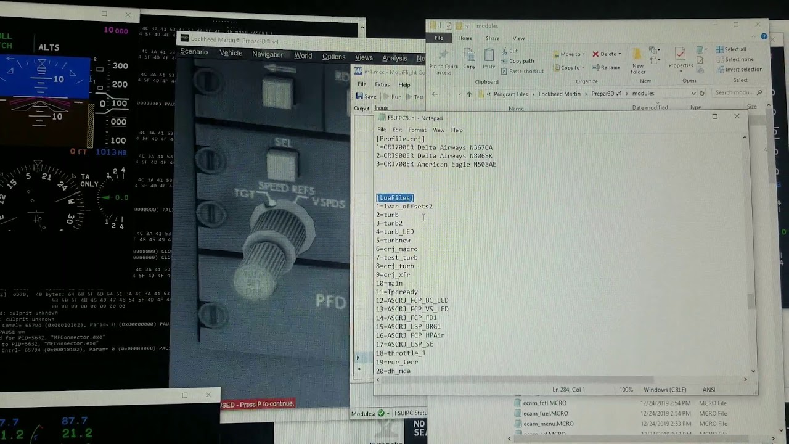Switch to the Home tab in Explorer
This screenshot has width=789, height=444.
click(x=465, y=38)
